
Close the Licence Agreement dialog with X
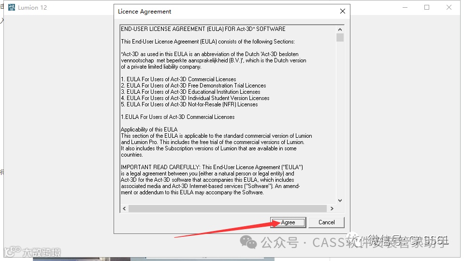click(x=342, y=11)
